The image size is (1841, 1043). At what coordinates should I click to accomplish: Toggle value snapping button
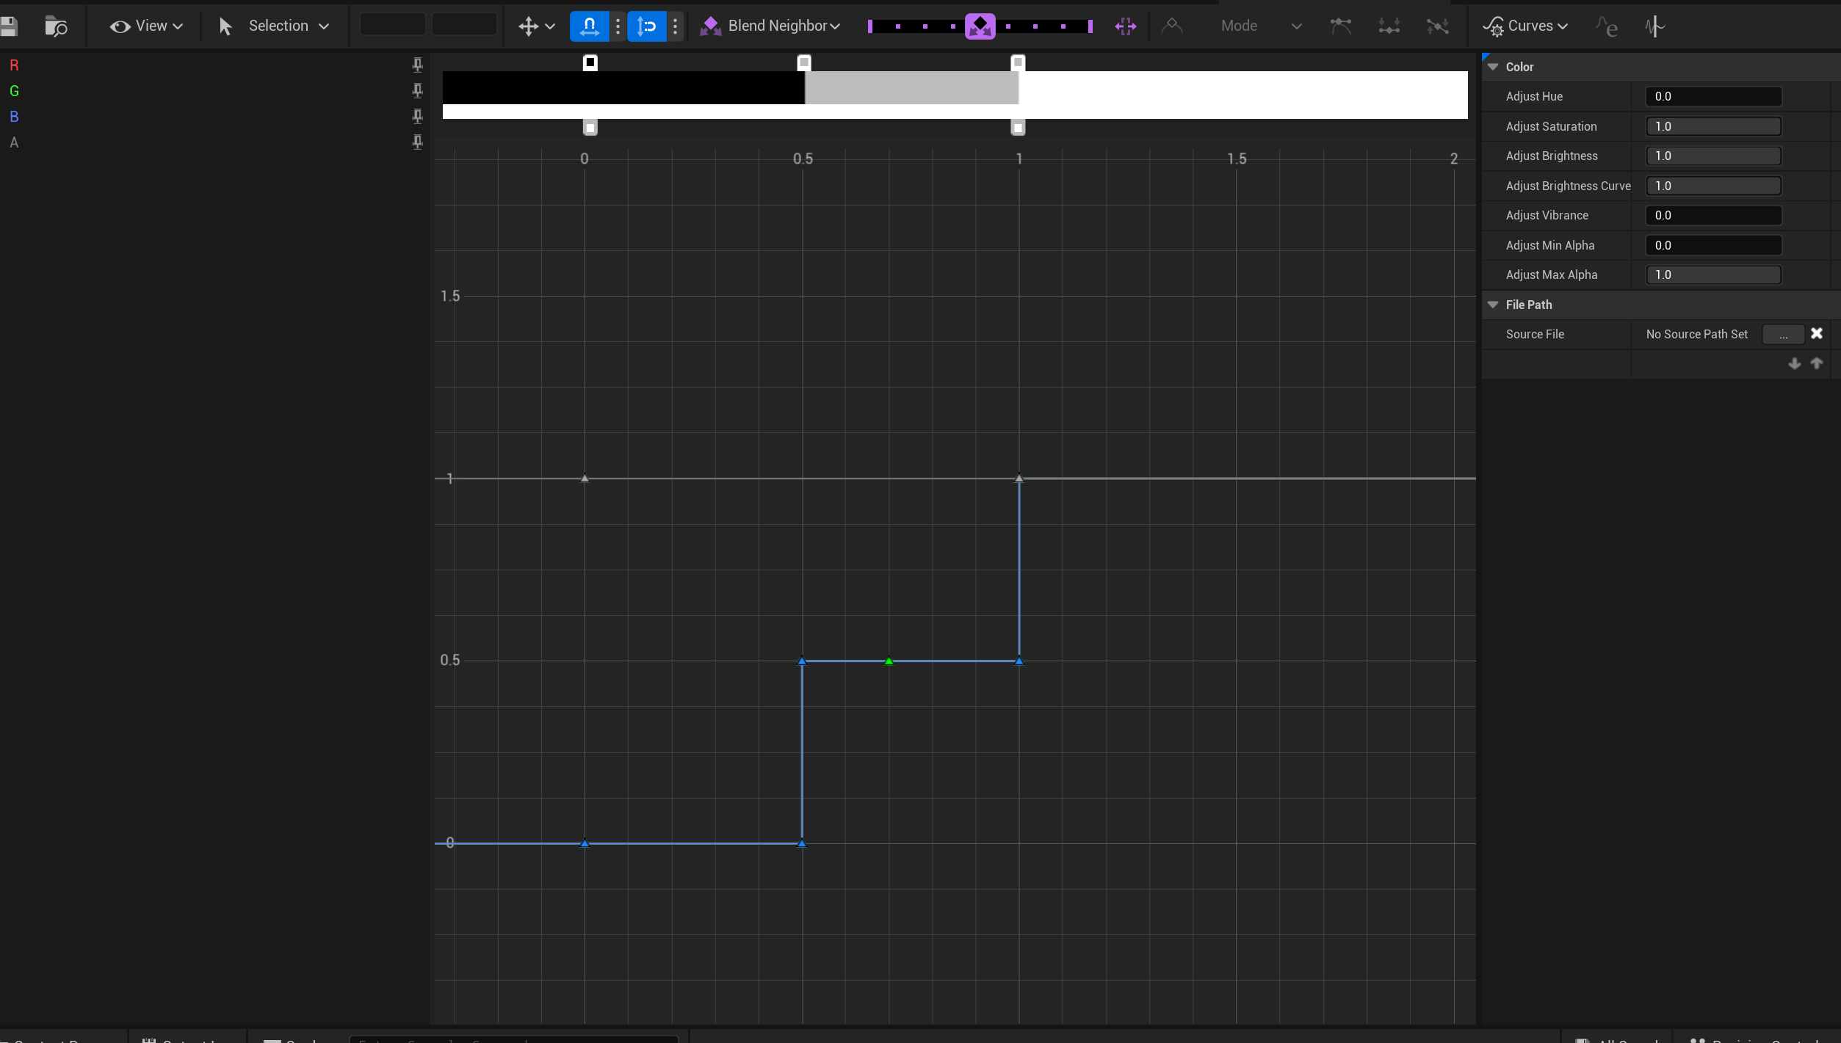646,26
